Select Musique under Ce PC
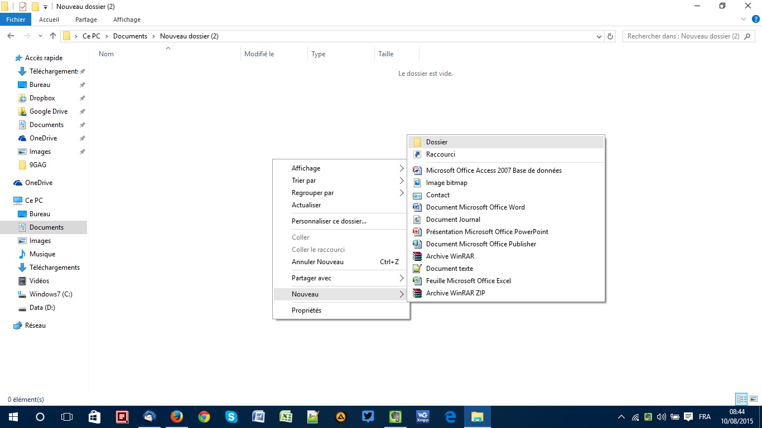The image size is (762, 428). tap(42, 254)
